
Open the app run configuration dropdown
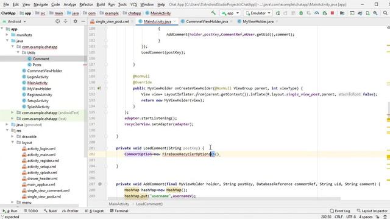(230, 13)
